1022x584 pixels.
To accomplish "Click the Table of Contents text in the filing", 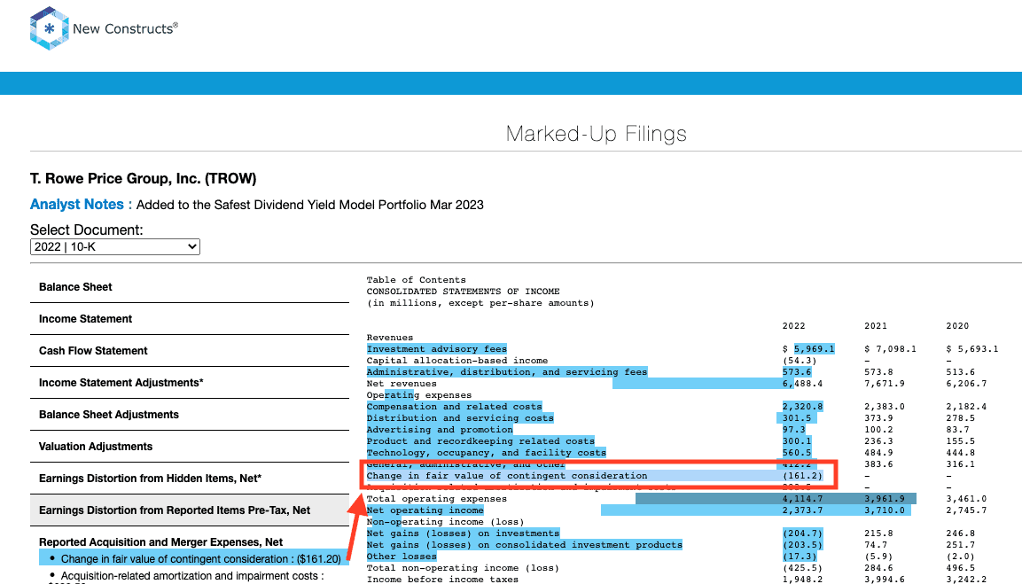I will pos(416,280).
